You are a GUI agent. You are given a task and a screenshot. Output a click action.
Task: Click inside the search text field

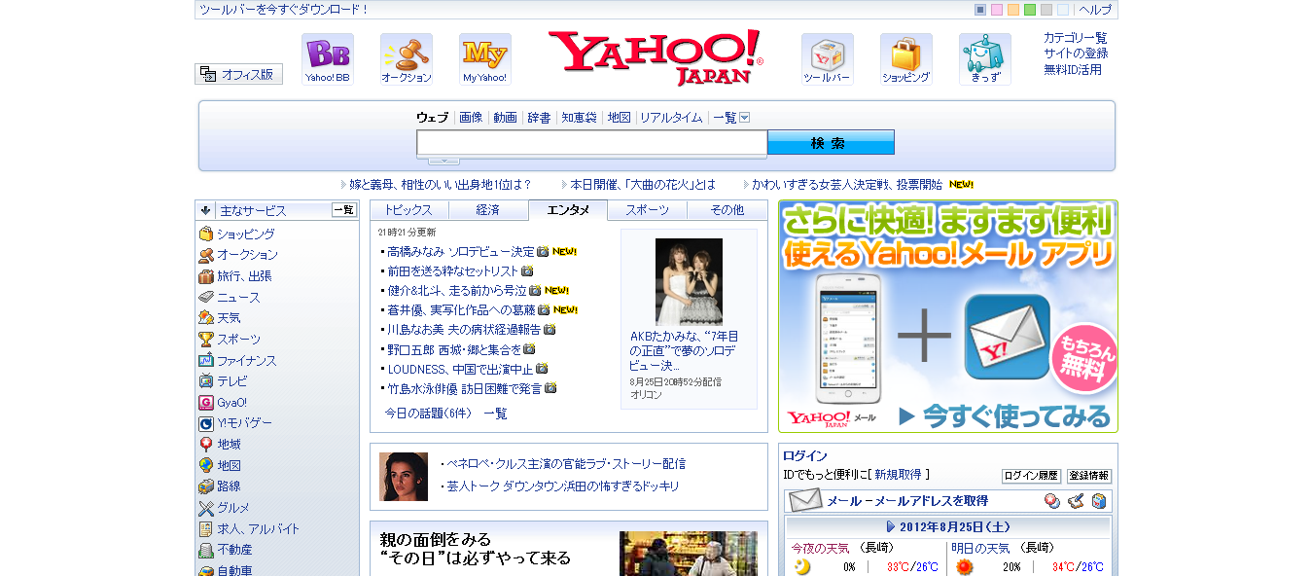592,143
